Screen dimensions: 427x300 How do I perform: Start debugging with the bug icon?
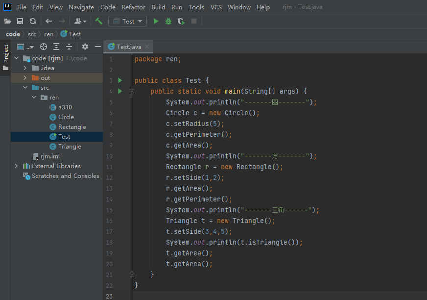tap(168, 21)
